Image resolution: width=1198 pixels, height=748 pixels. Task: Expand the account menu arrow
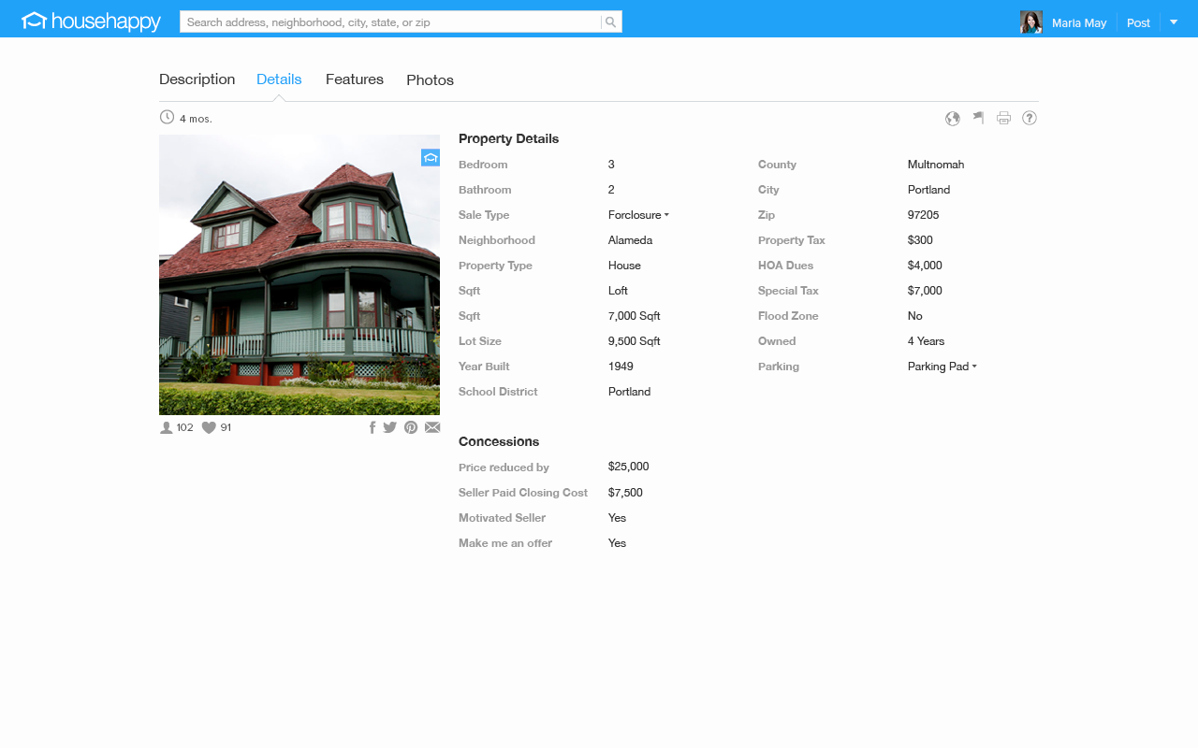pos(1174,22)
